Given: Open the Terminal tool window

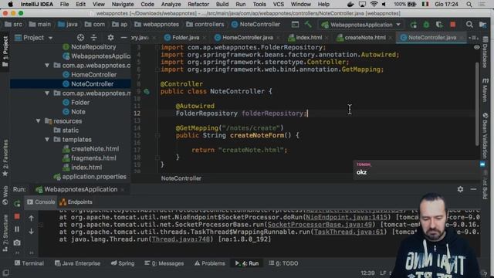Looking at the screenshot, I should 29,263.
